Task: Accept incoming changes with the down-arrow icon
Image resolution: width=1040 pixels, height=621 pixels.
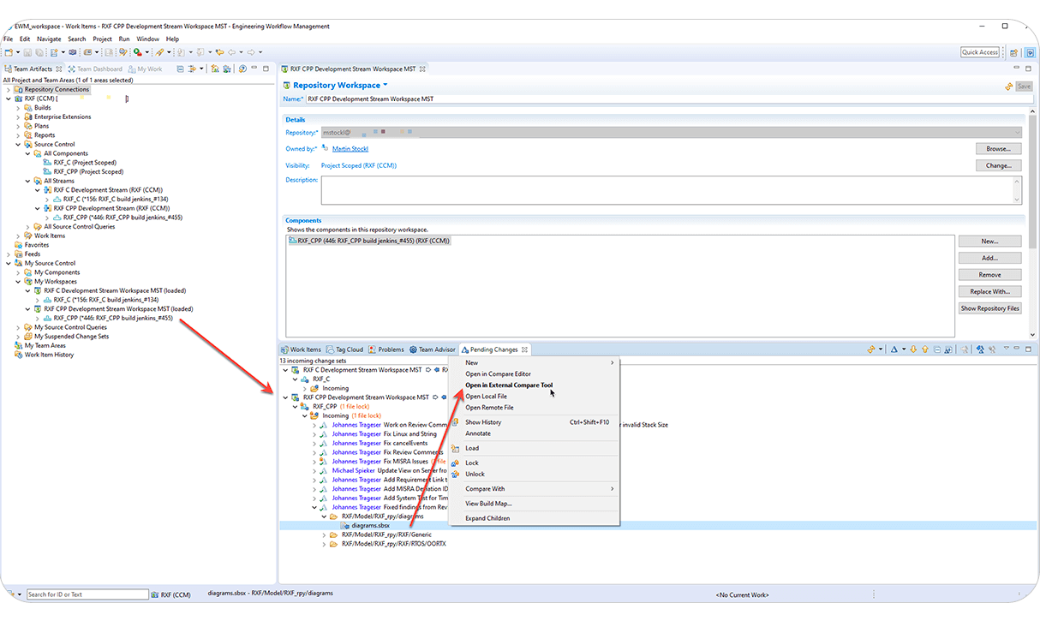Action: tap(913, 349)
